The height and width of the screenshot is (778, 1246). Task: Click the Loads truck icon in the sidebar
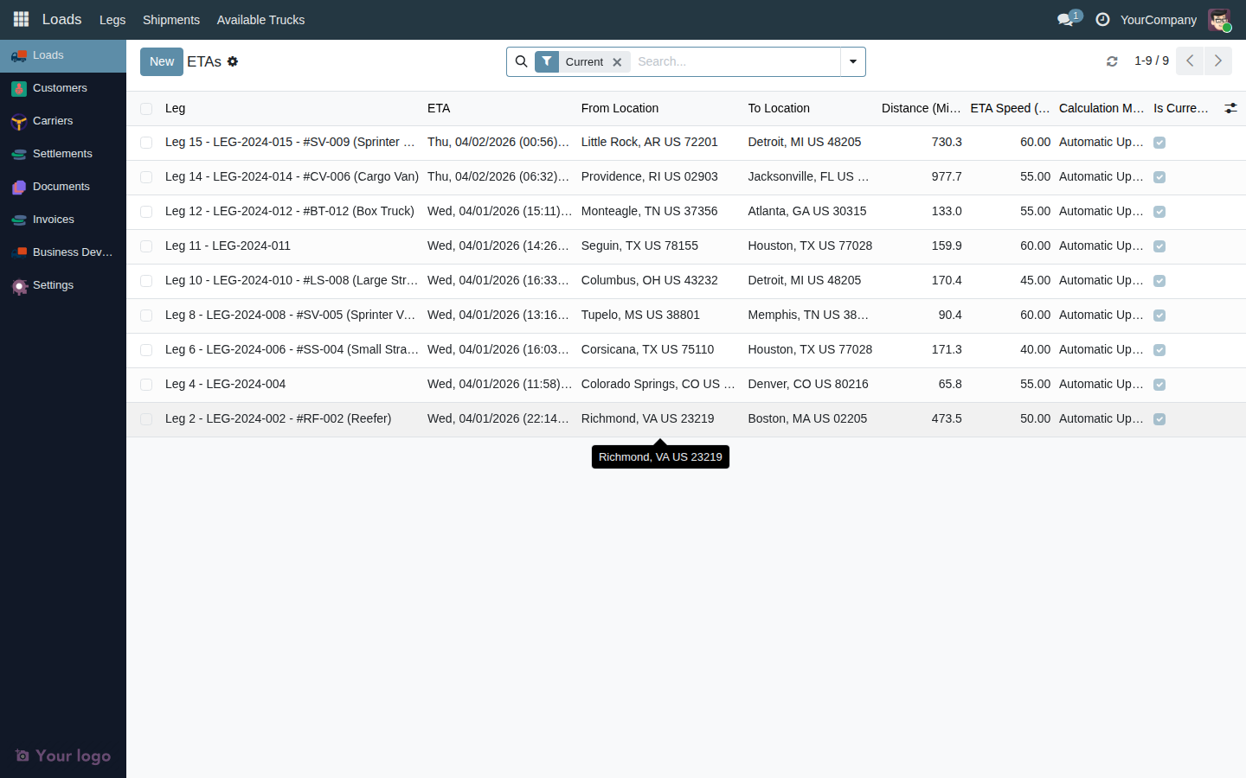coord(19,55)
